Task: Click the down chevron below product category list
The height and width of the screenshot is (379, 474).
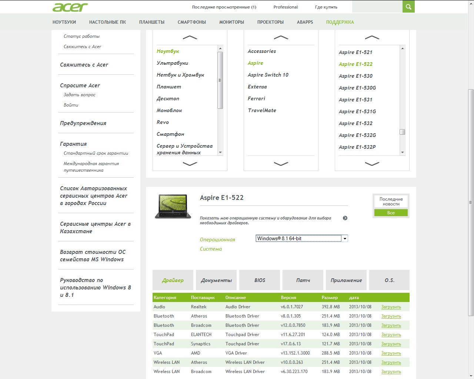Action: click(190, 164)
